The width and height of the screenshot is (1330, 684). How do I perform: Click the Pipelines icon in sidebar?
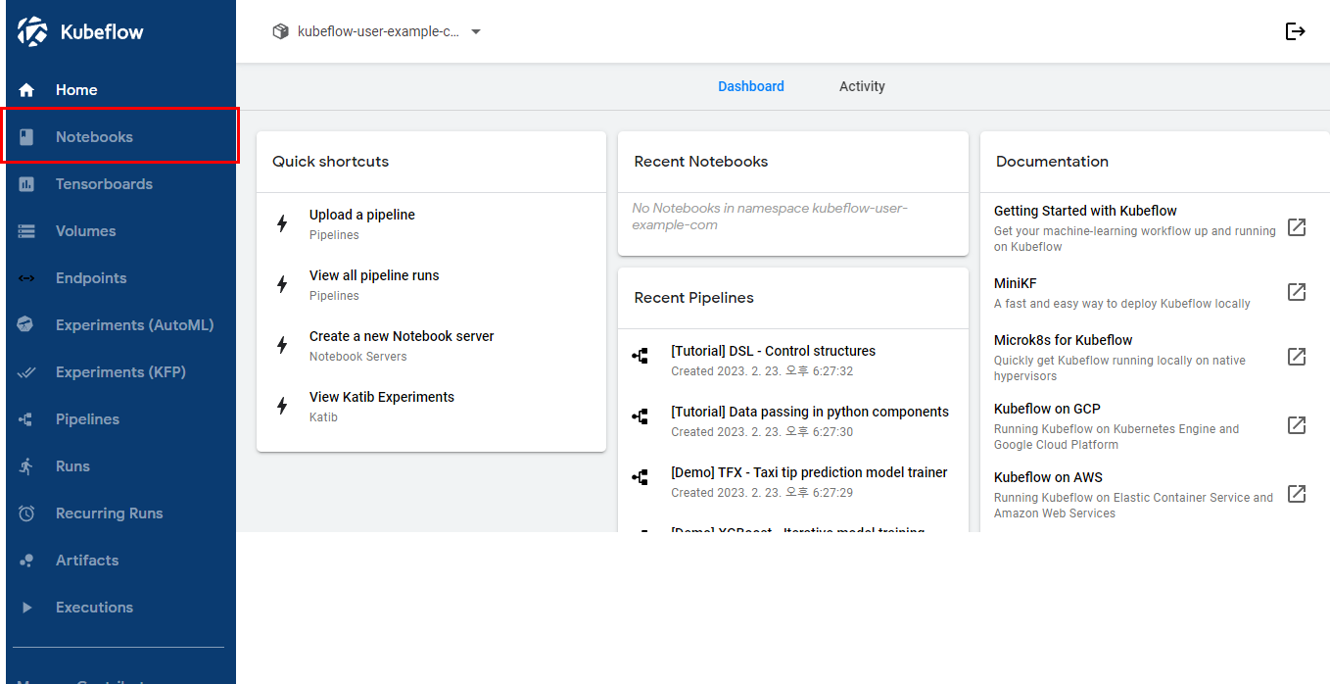(x=26, y=419)
